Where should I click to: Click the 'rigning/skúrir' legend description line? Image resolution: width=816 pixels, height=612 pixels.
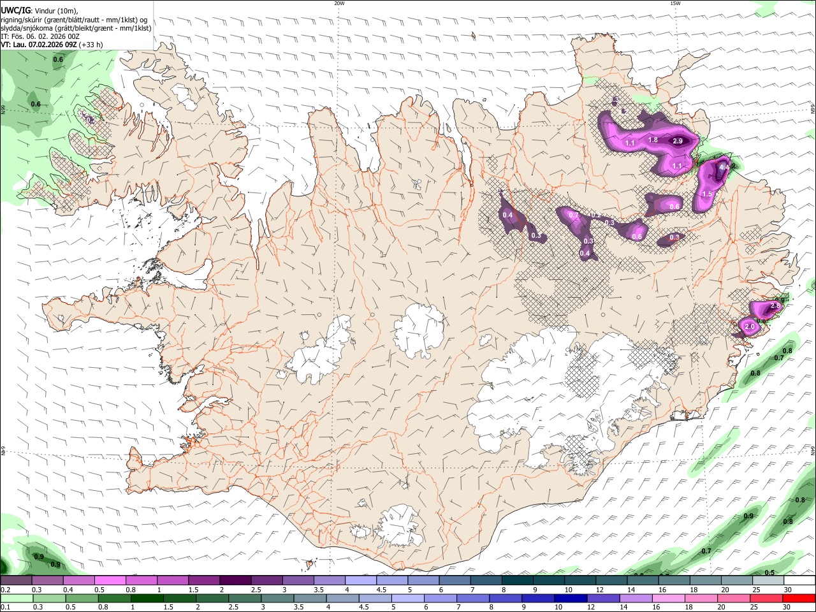coord(74,20)
